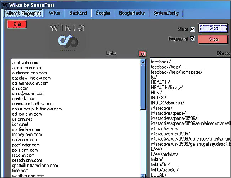Select time.com link entry
Viewport: 231px width, 178px height.
coord(20,171)
